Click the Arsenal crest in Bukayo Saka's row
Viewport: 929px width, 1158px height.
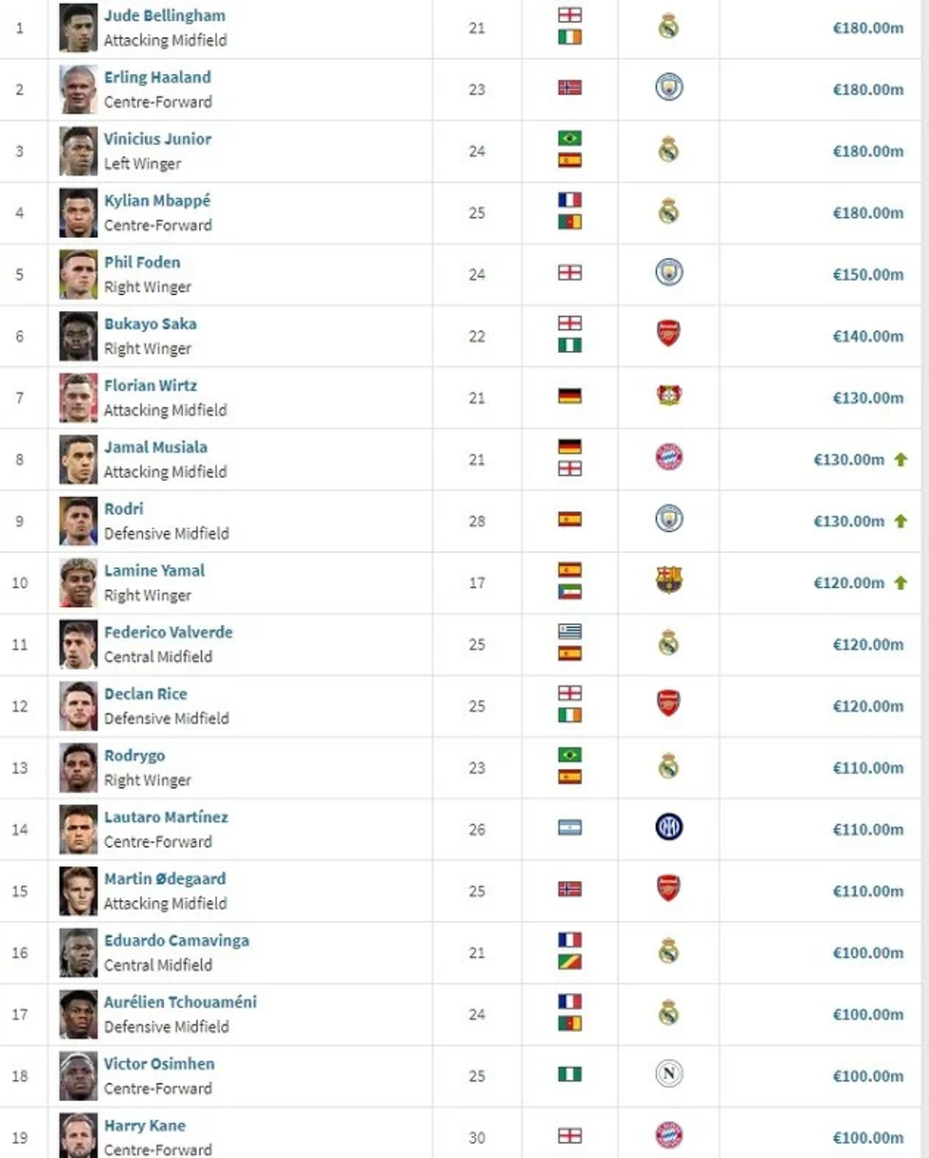click(669, 334)
